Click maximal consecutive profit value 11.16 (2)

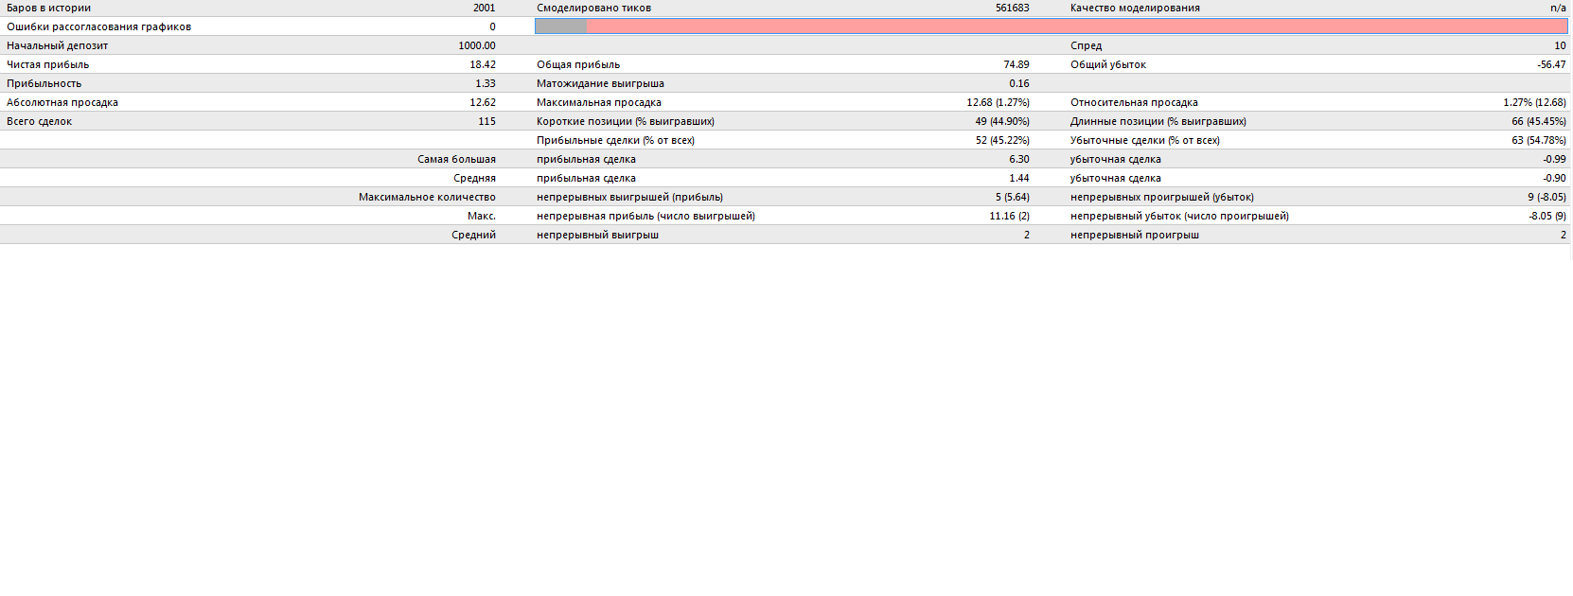(x=1009, y=216)
